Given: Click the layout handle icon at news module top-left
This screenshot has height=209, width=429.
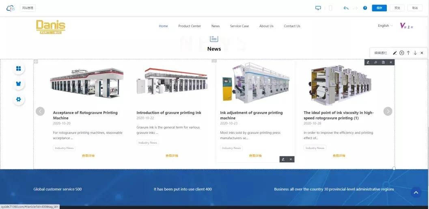Looking at the screenshot, I should click(x=36, y=62).
